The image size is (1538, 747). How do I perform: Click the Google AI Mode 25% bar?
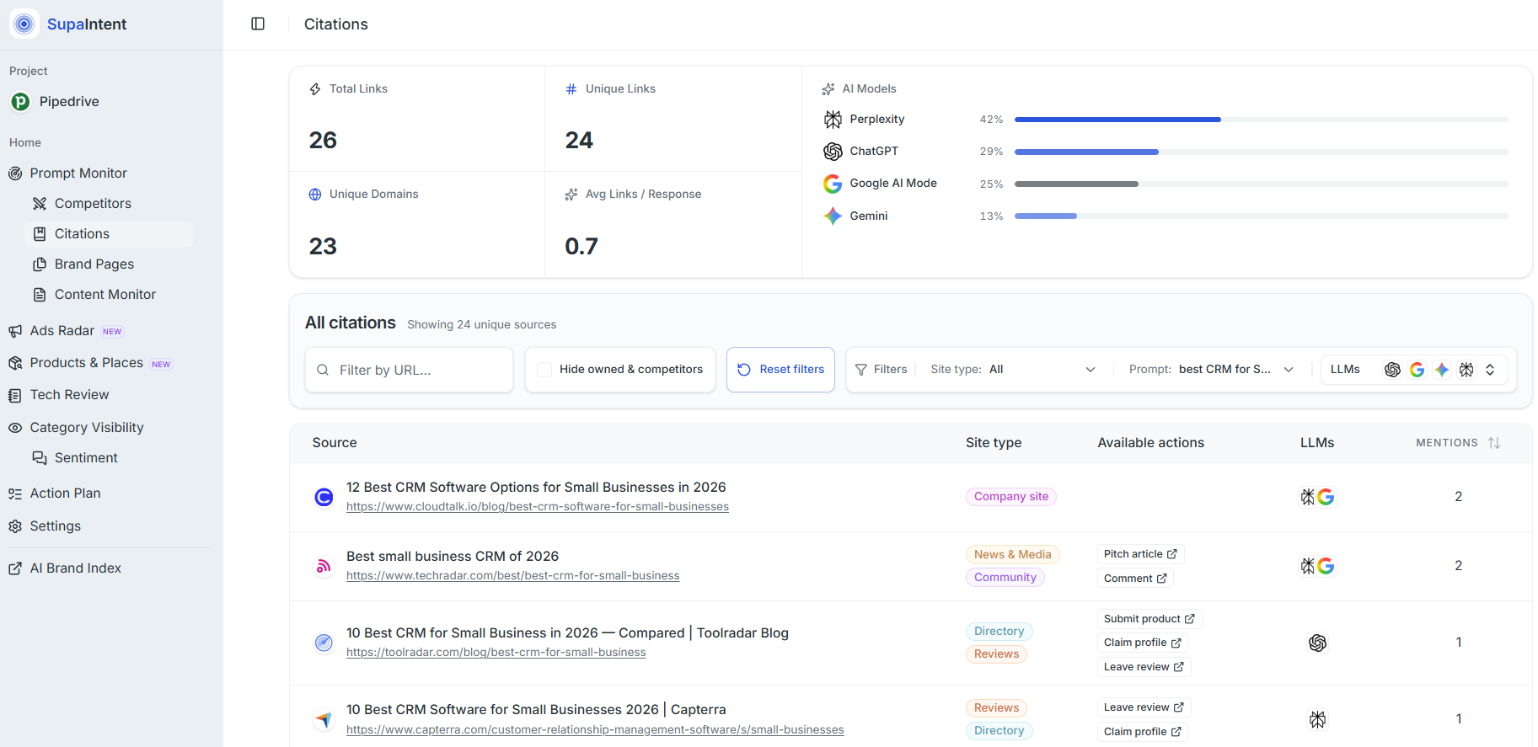pyautogui.click(x=1262, y=184)
